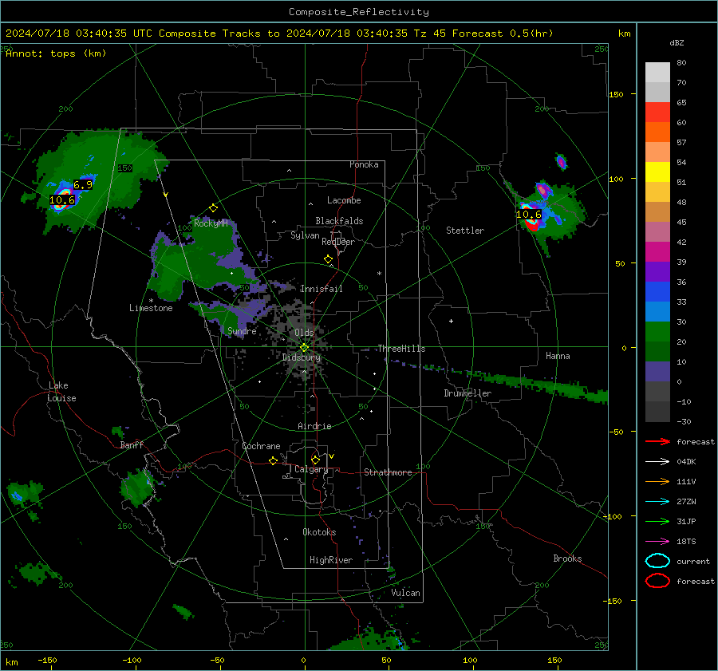This screenshot has height=671, width=718.
Task: Click the Strathmore city label
Action: pos(388,472)
